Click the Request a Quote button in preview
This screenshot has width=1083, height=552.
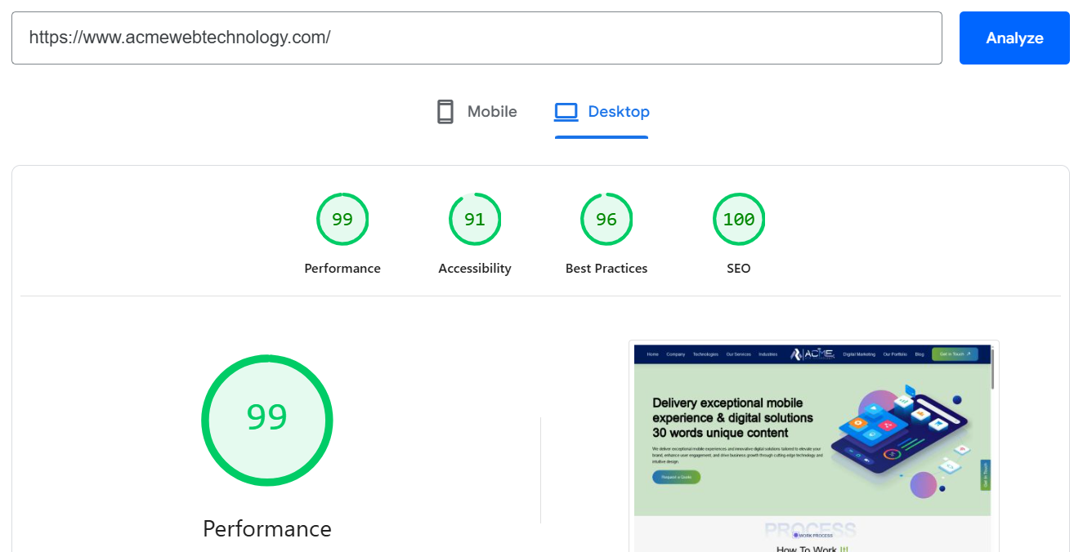point(676,477)
